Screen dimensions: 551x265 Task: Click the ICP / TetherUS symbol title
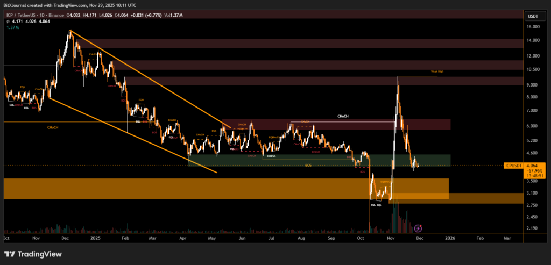pyautogui.click(x=20, y=15)
